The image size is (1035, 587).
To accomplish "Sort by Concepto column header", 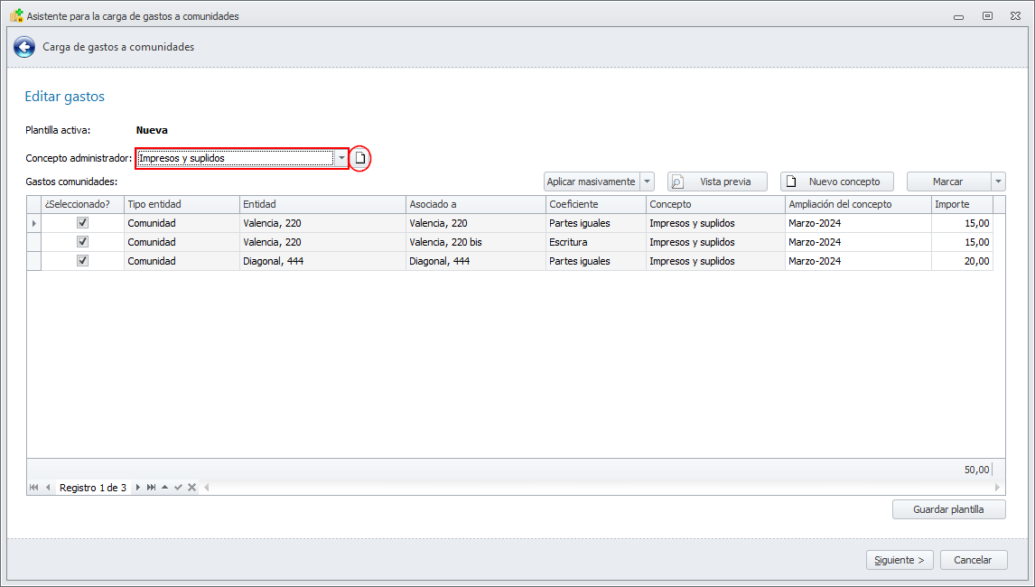I will 715,205.
